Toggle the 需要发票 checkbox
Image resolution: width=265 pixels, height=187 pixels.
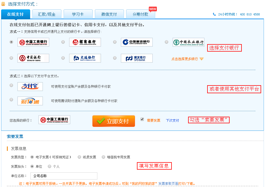pos(142,119)
